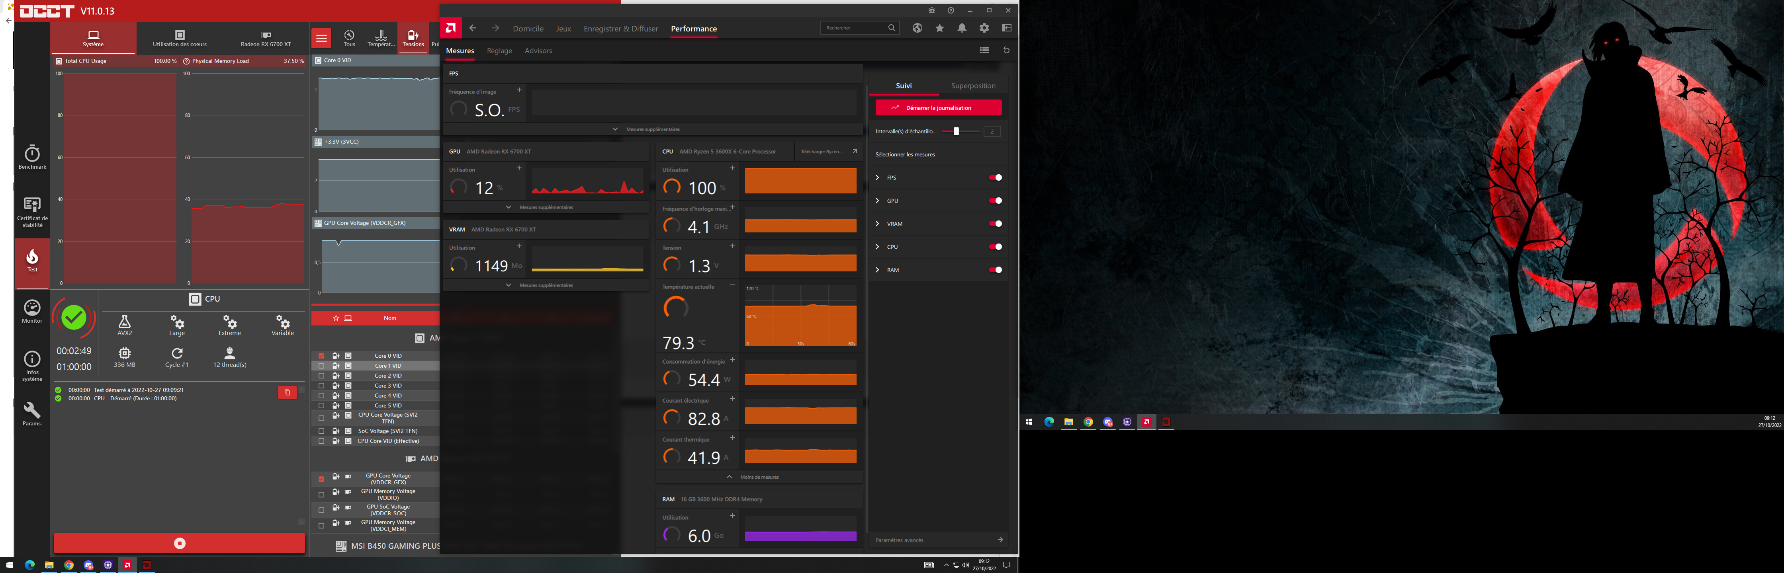
Task: Open Paramètres avancés
Action: click(x=939, y=540)
